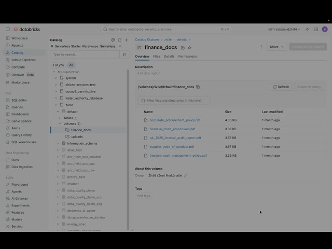Screen dimensions: 332x249
Task: Collapse the zivile catalog
Action: [x=56, y=105]
